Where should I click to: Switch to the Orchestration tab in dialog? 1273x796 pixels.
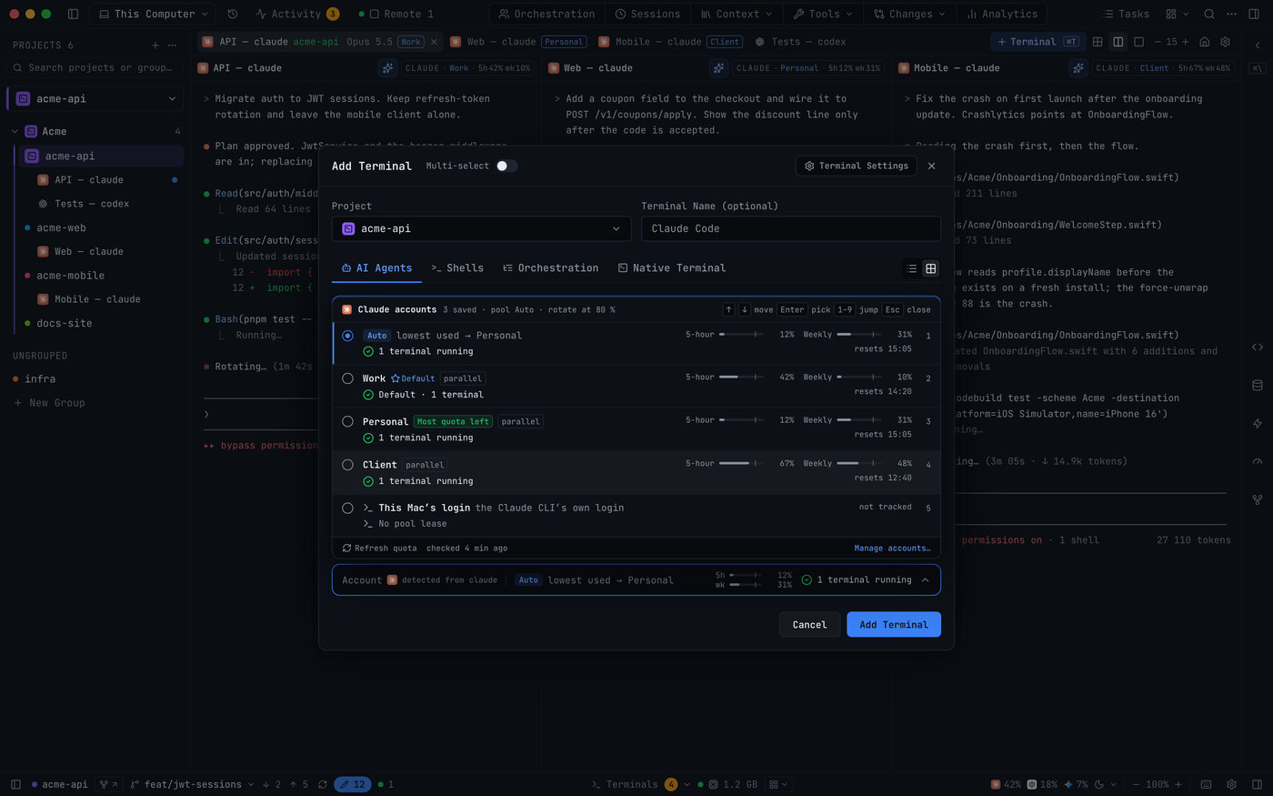point(551,267)
